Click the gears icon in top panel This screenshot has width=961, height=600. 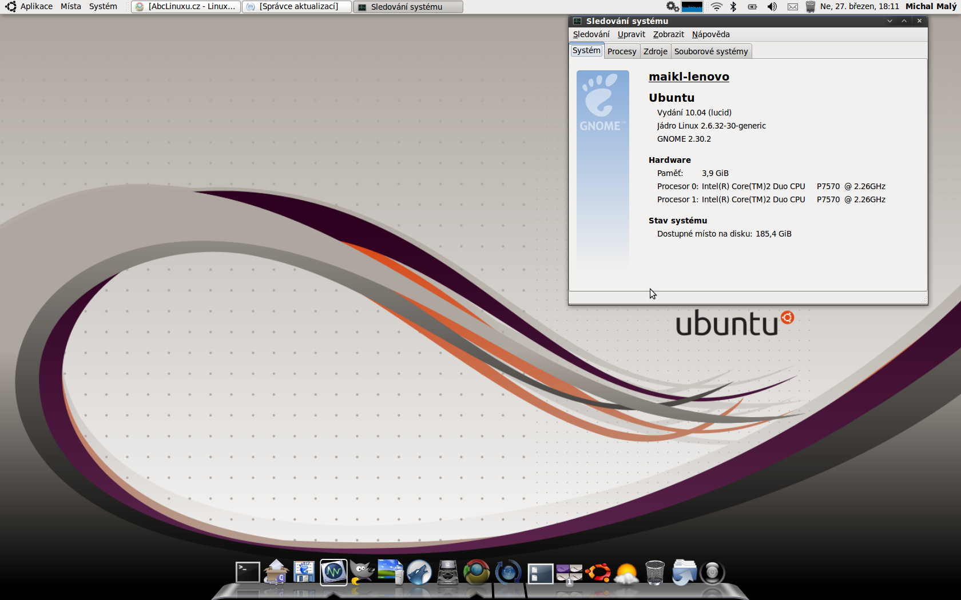click(x=673, y=6)
